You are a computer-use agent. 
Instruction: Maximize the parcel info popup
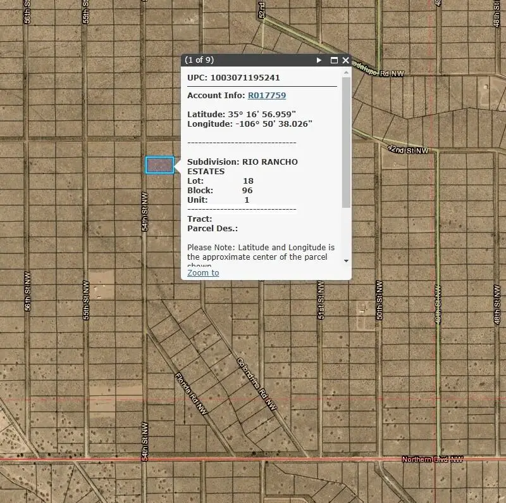335,60
